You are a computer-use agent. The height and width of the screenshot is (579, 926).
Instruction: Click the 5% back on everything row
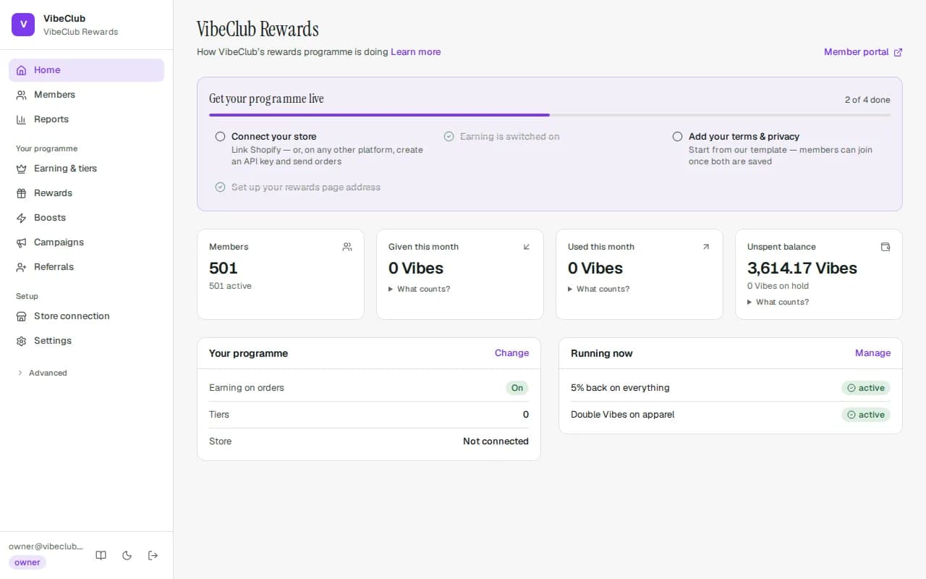[731, 388]
